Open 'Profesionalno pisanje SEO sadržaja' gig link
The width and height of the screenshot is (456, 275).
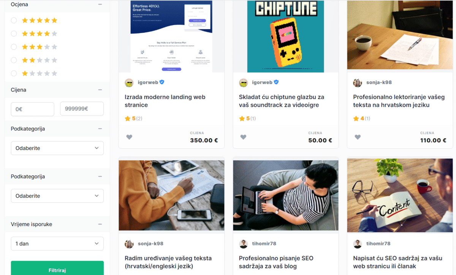pos(276,262)
